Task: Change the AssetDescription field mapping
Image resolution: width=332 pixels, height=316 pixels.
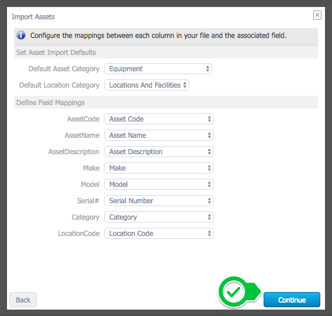Action: pyautogui.click(x=159, y=152)
